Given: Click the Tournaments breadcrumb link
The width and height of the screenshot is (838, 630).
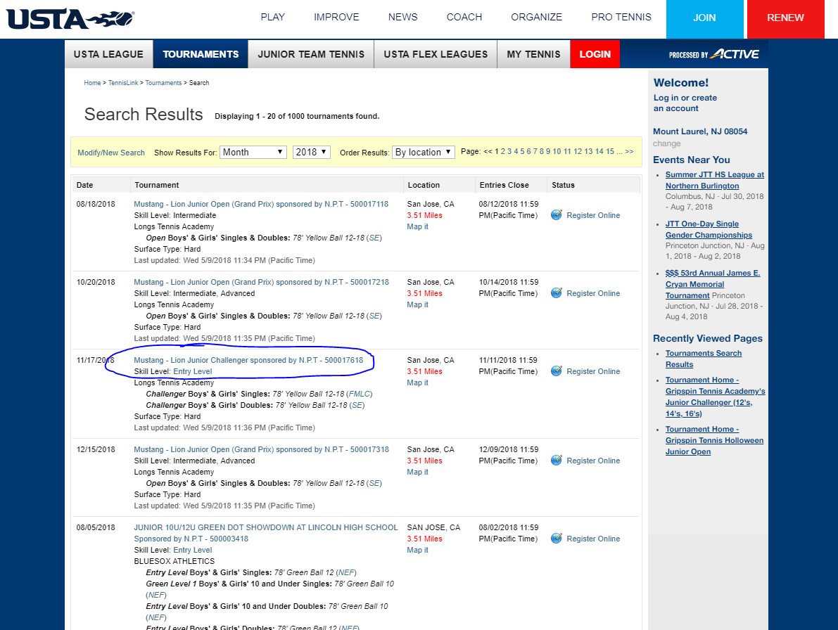Looking at the screenshot, I should [x=163, y=83].
